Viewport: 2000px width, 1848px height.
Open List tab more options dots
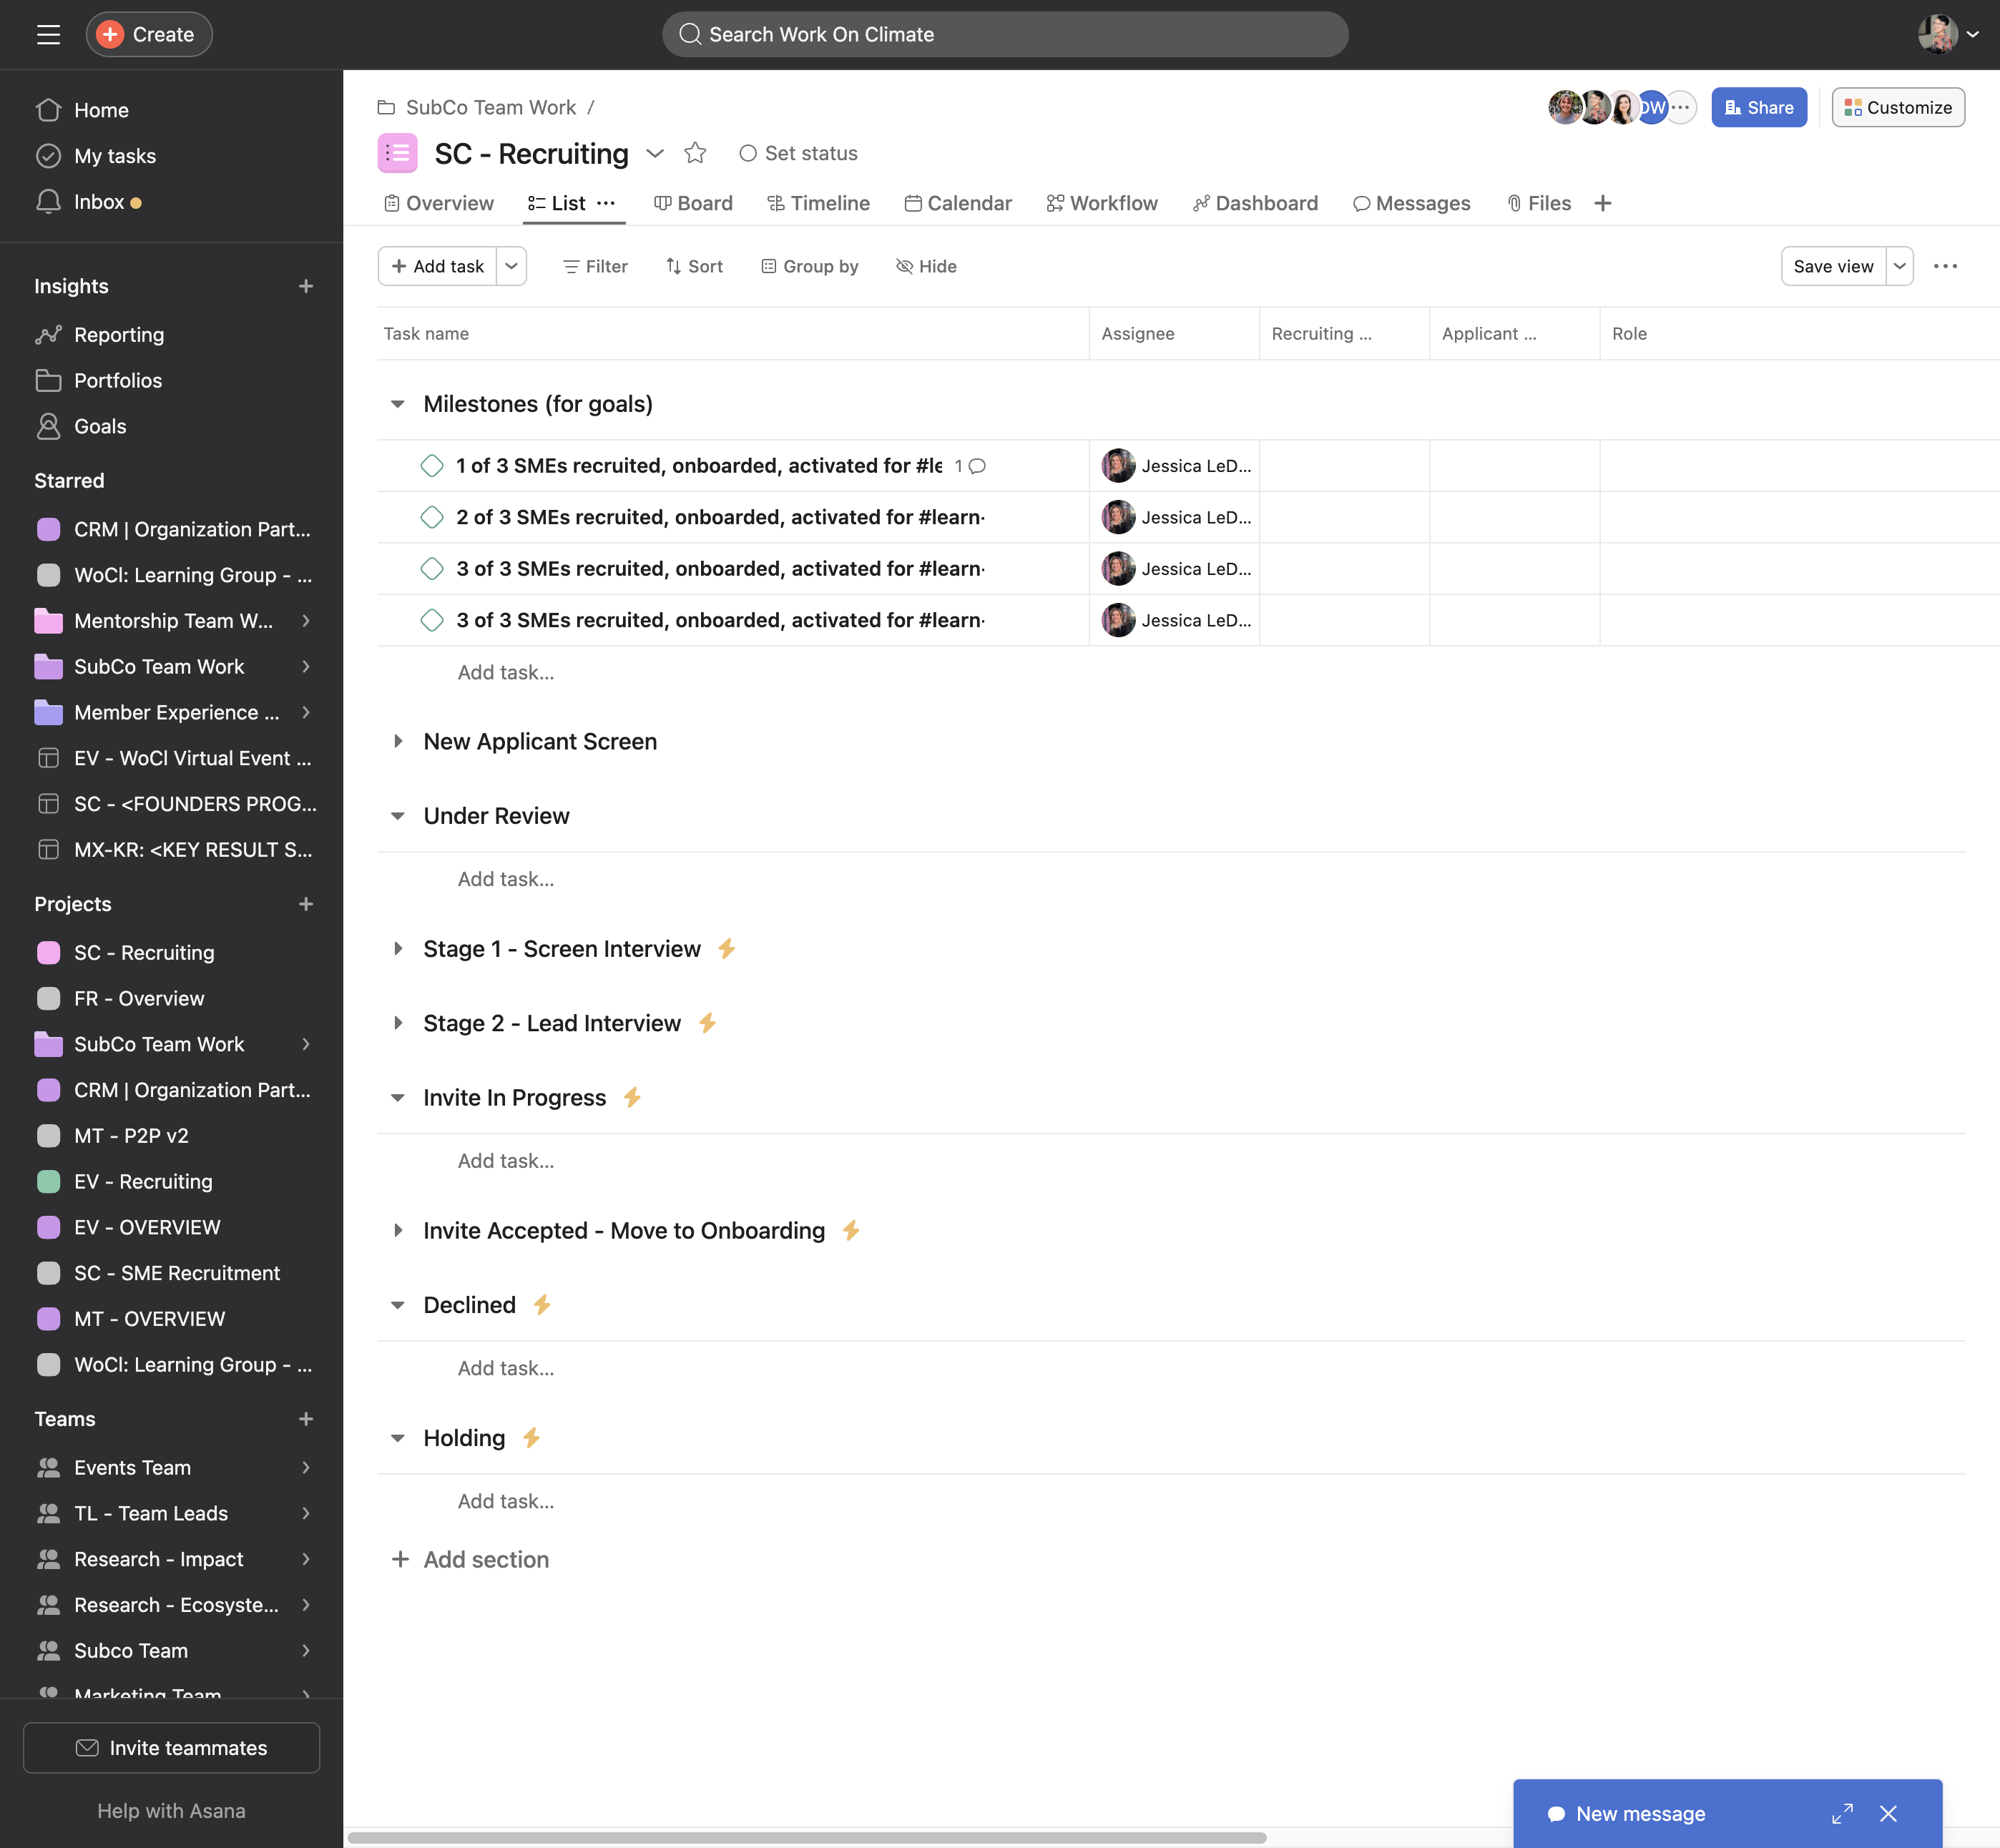[606, 203]
